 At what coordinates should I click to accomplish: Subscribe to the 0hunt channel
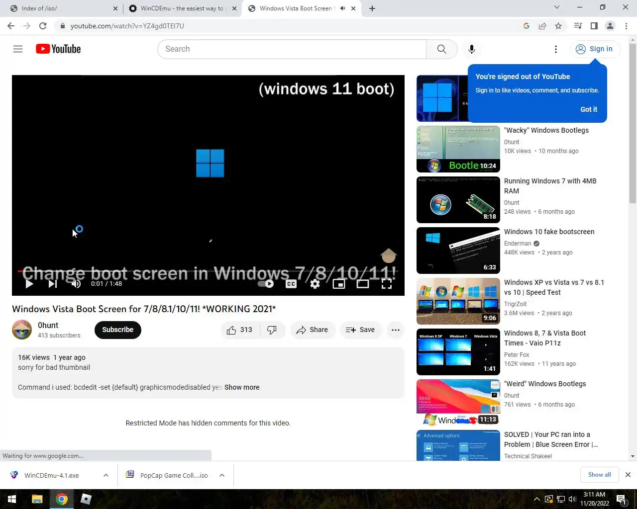click(x=118, y=330)
